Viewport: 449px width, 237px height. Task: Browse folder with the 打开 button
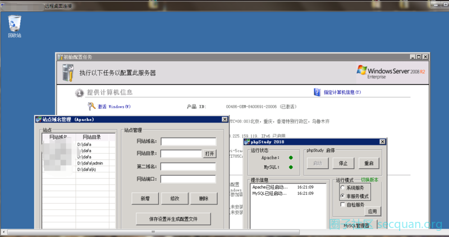pos(209,154)
